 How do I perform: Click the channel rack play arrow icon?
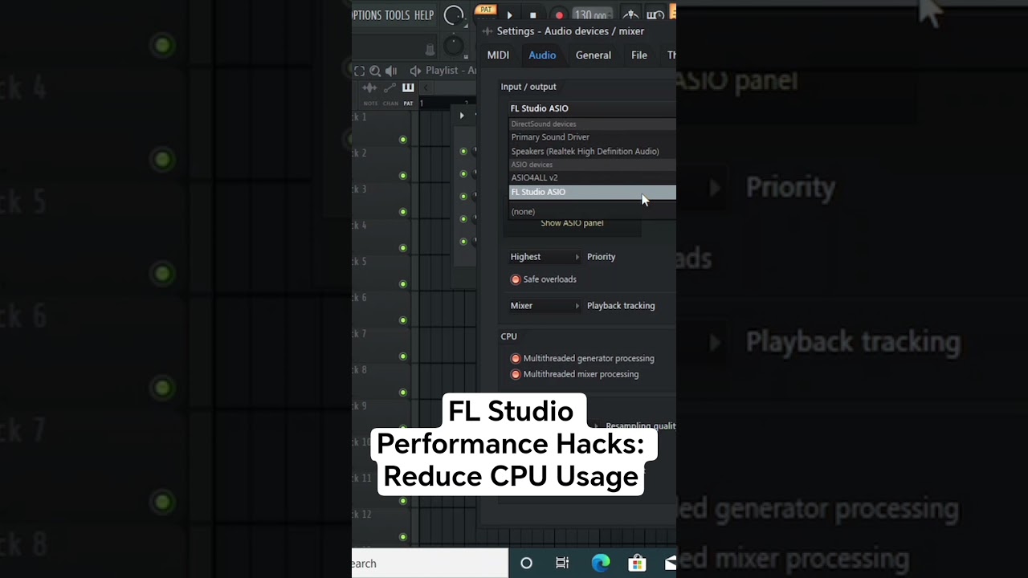(461, 116)
